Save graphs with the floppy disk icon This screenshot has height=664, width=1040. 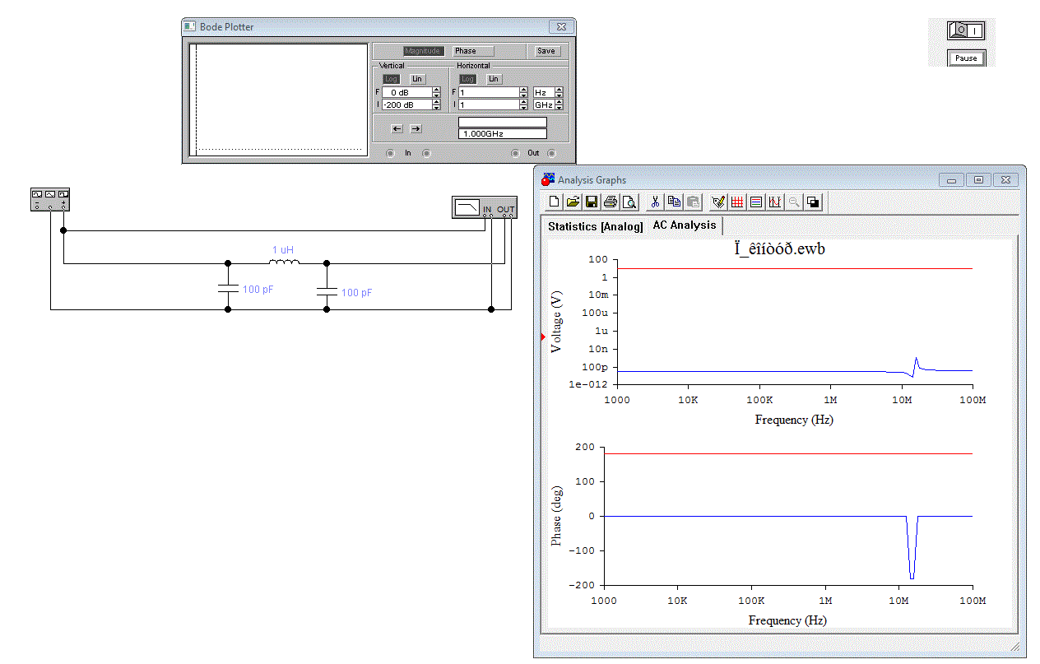(592, 202)
